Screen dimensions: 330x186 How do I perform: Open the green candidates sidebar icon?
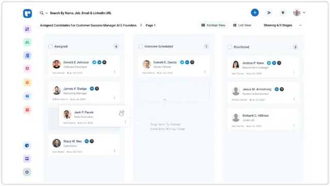click(27, 42)
